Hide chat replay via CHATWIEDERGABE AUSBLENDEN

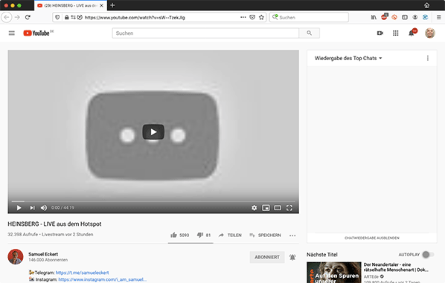pos(372,238)
